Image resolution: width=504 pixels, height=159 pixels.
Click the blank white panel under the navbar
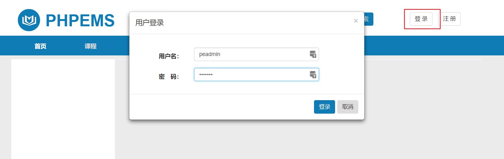pos(63,109)
